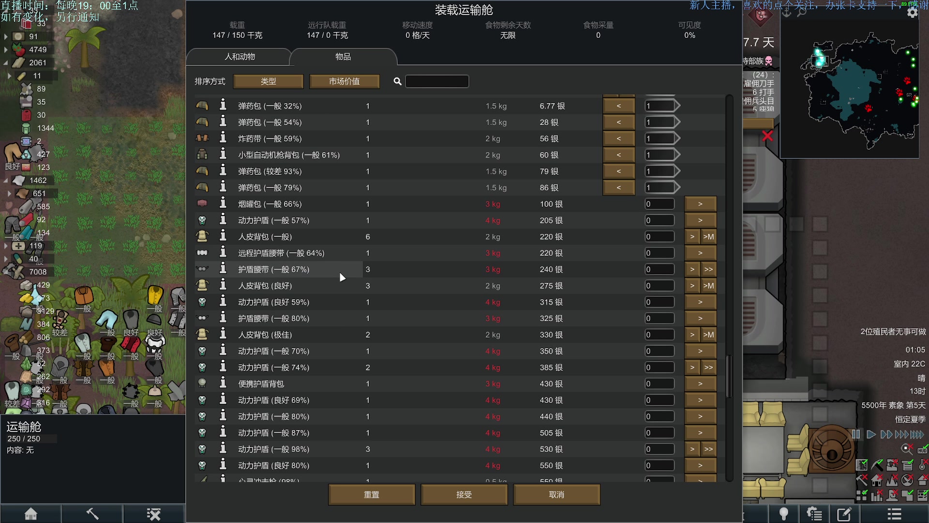
Task: Open info for 炸药带 (一般 59%)
Action: 223,138
